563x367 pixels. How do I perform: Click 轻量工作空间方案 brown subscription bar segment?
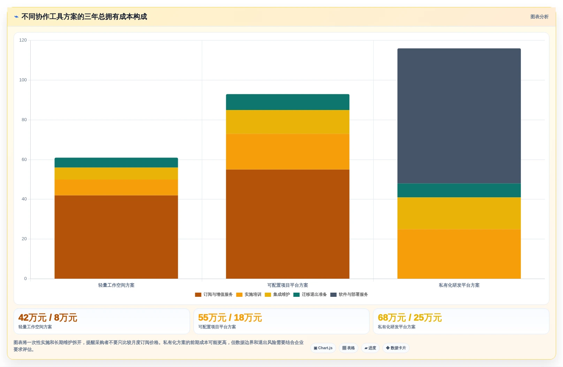pyautogui.click(x=116, y=237)
